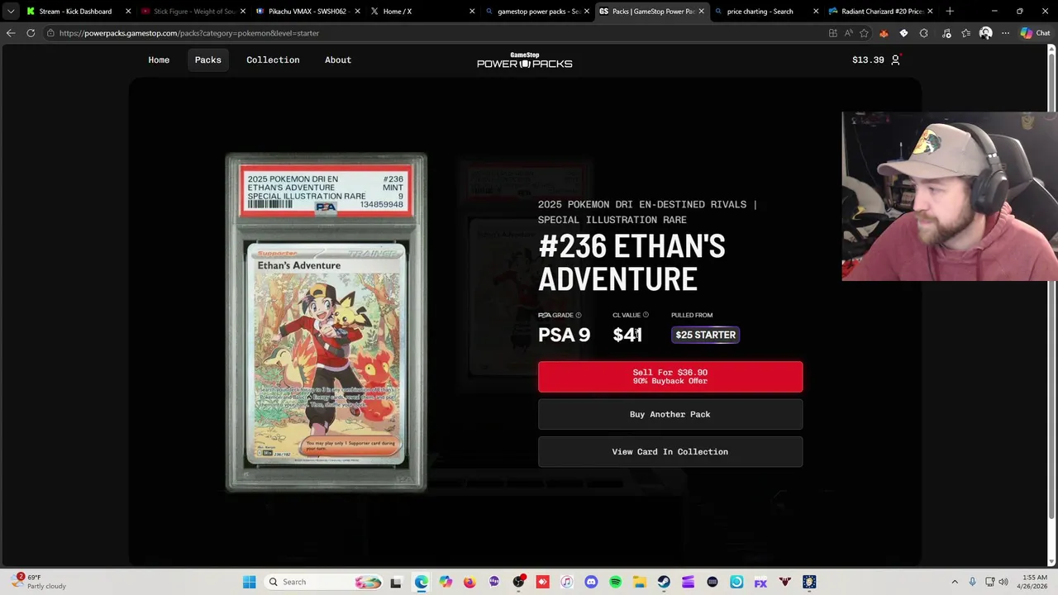1058x595 pixels.
Task: Show hidden system tray icons
Action: coord(955,582)
